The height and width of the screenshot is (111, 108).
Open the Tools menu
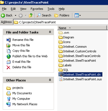point(51,9)
